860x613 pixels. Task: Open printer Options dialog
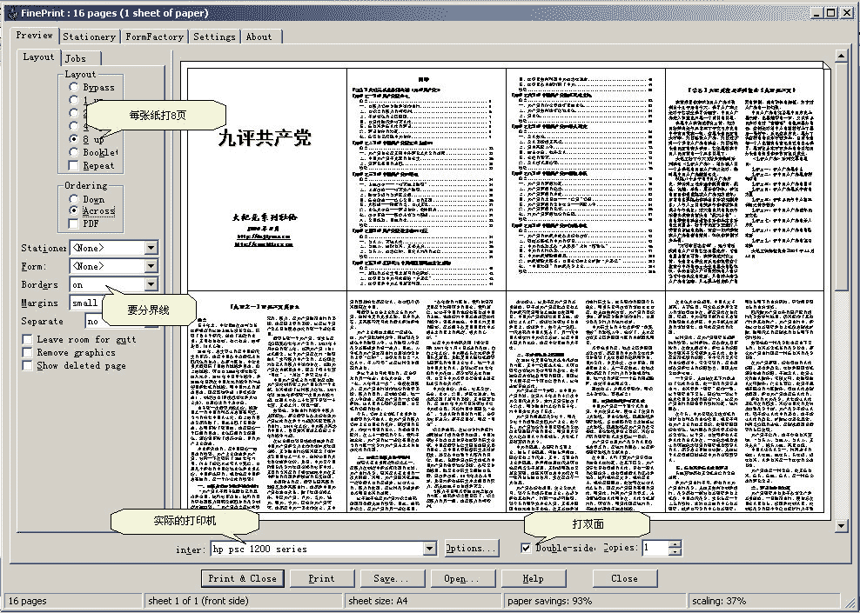pos(470,549)
